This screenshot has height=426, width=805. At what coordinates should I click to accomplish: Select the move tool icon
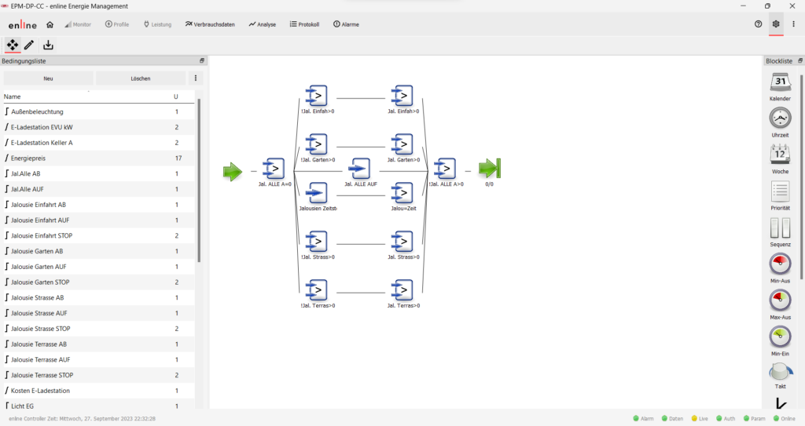[x=13, y=46]
